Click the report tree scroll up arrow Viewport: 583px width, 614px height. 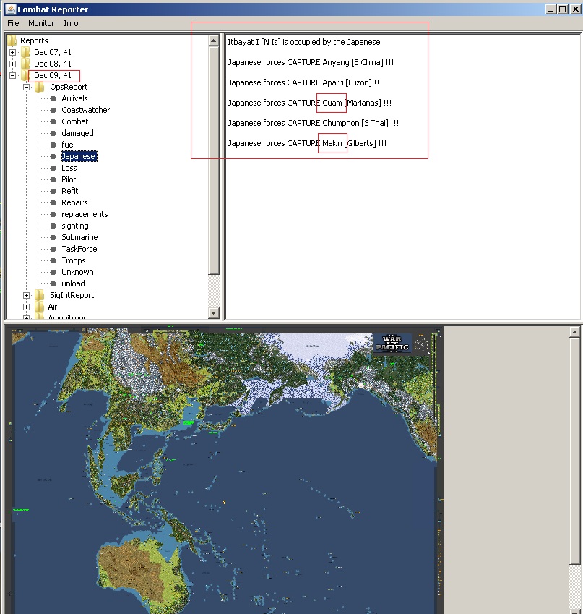coord(214,40)
